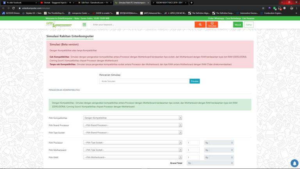Go back using the browser back arrow
Image resolution: width=300 pixels, height=169 pixels.
click(3, 8)
